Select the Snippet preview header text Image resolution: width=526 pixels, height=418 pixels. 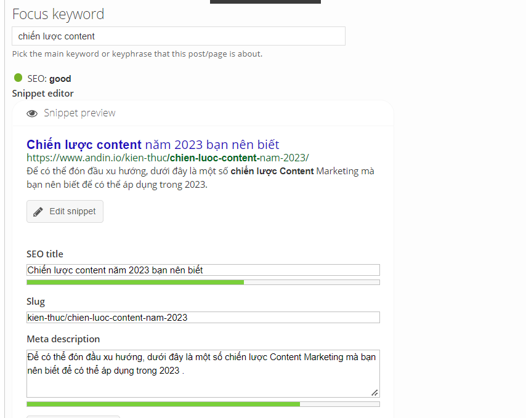tap(79, 113)
